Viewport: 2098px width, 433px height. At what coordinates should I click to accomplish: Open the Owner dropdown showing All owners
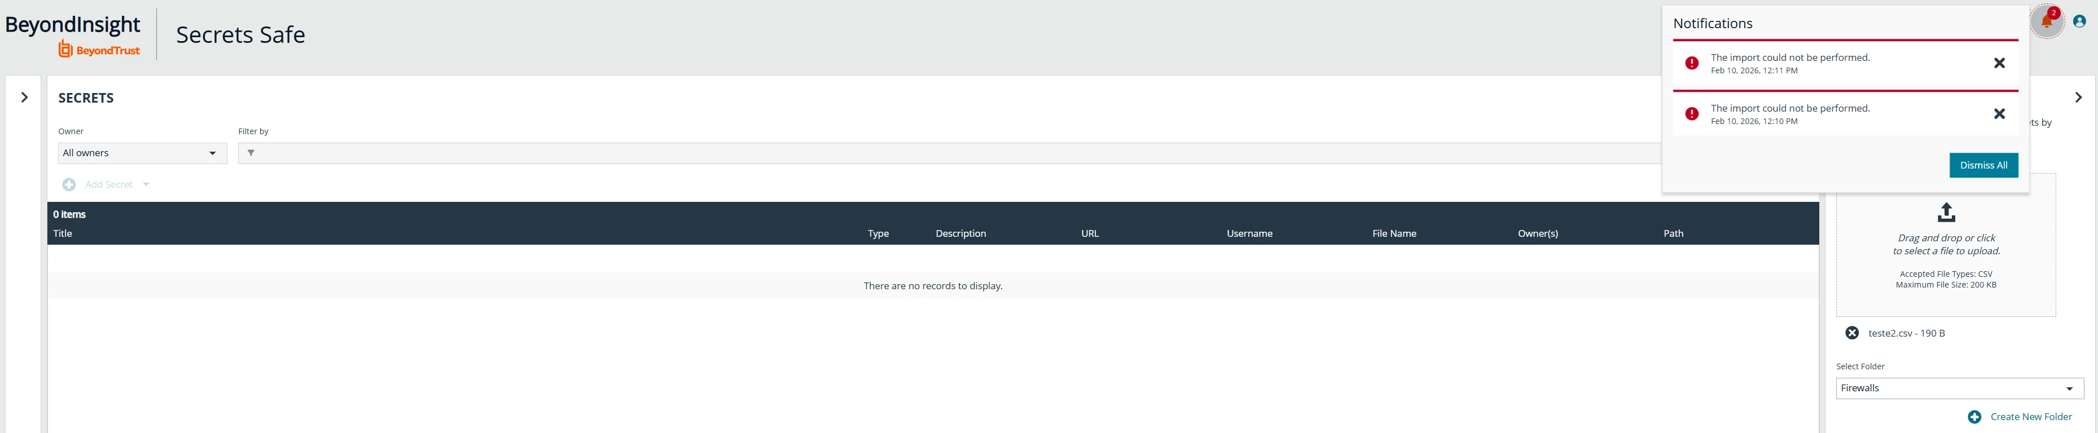(x=143, y=153)
